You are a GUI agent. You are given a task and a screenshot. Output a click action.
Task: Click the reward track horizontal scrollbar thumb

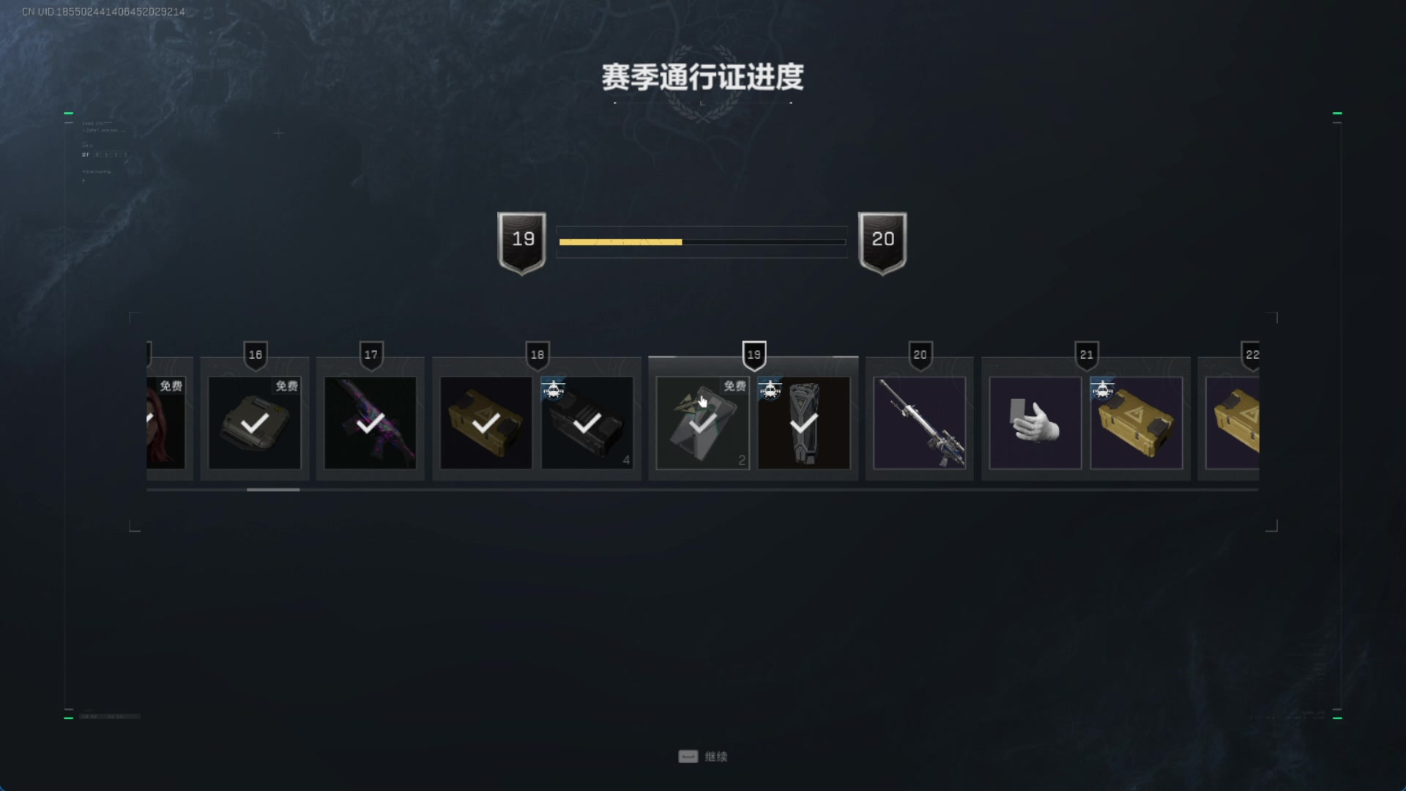coord(273,489)
